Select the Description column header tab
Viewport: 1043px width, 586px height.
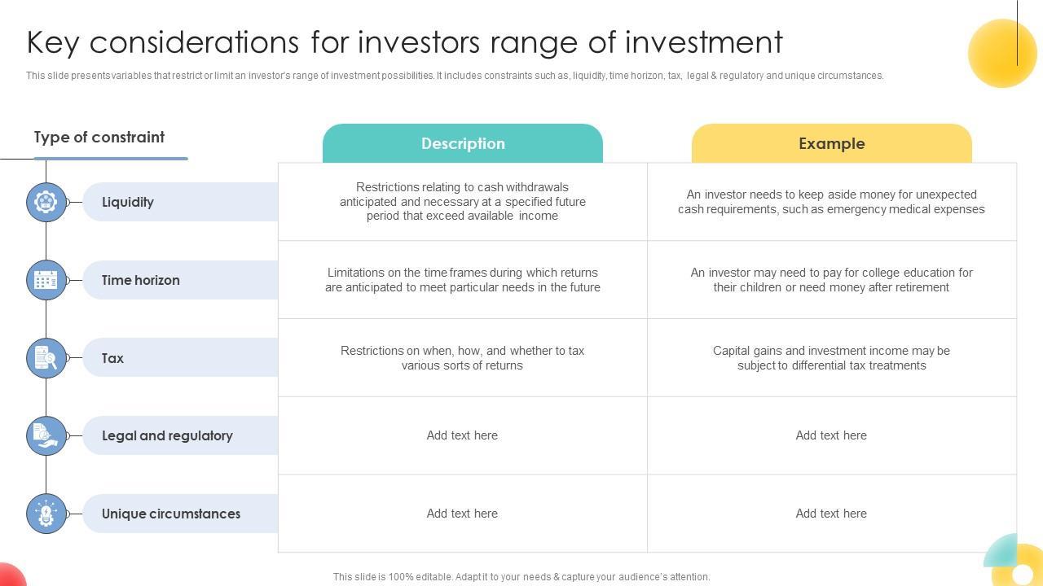tap(463, 144)
